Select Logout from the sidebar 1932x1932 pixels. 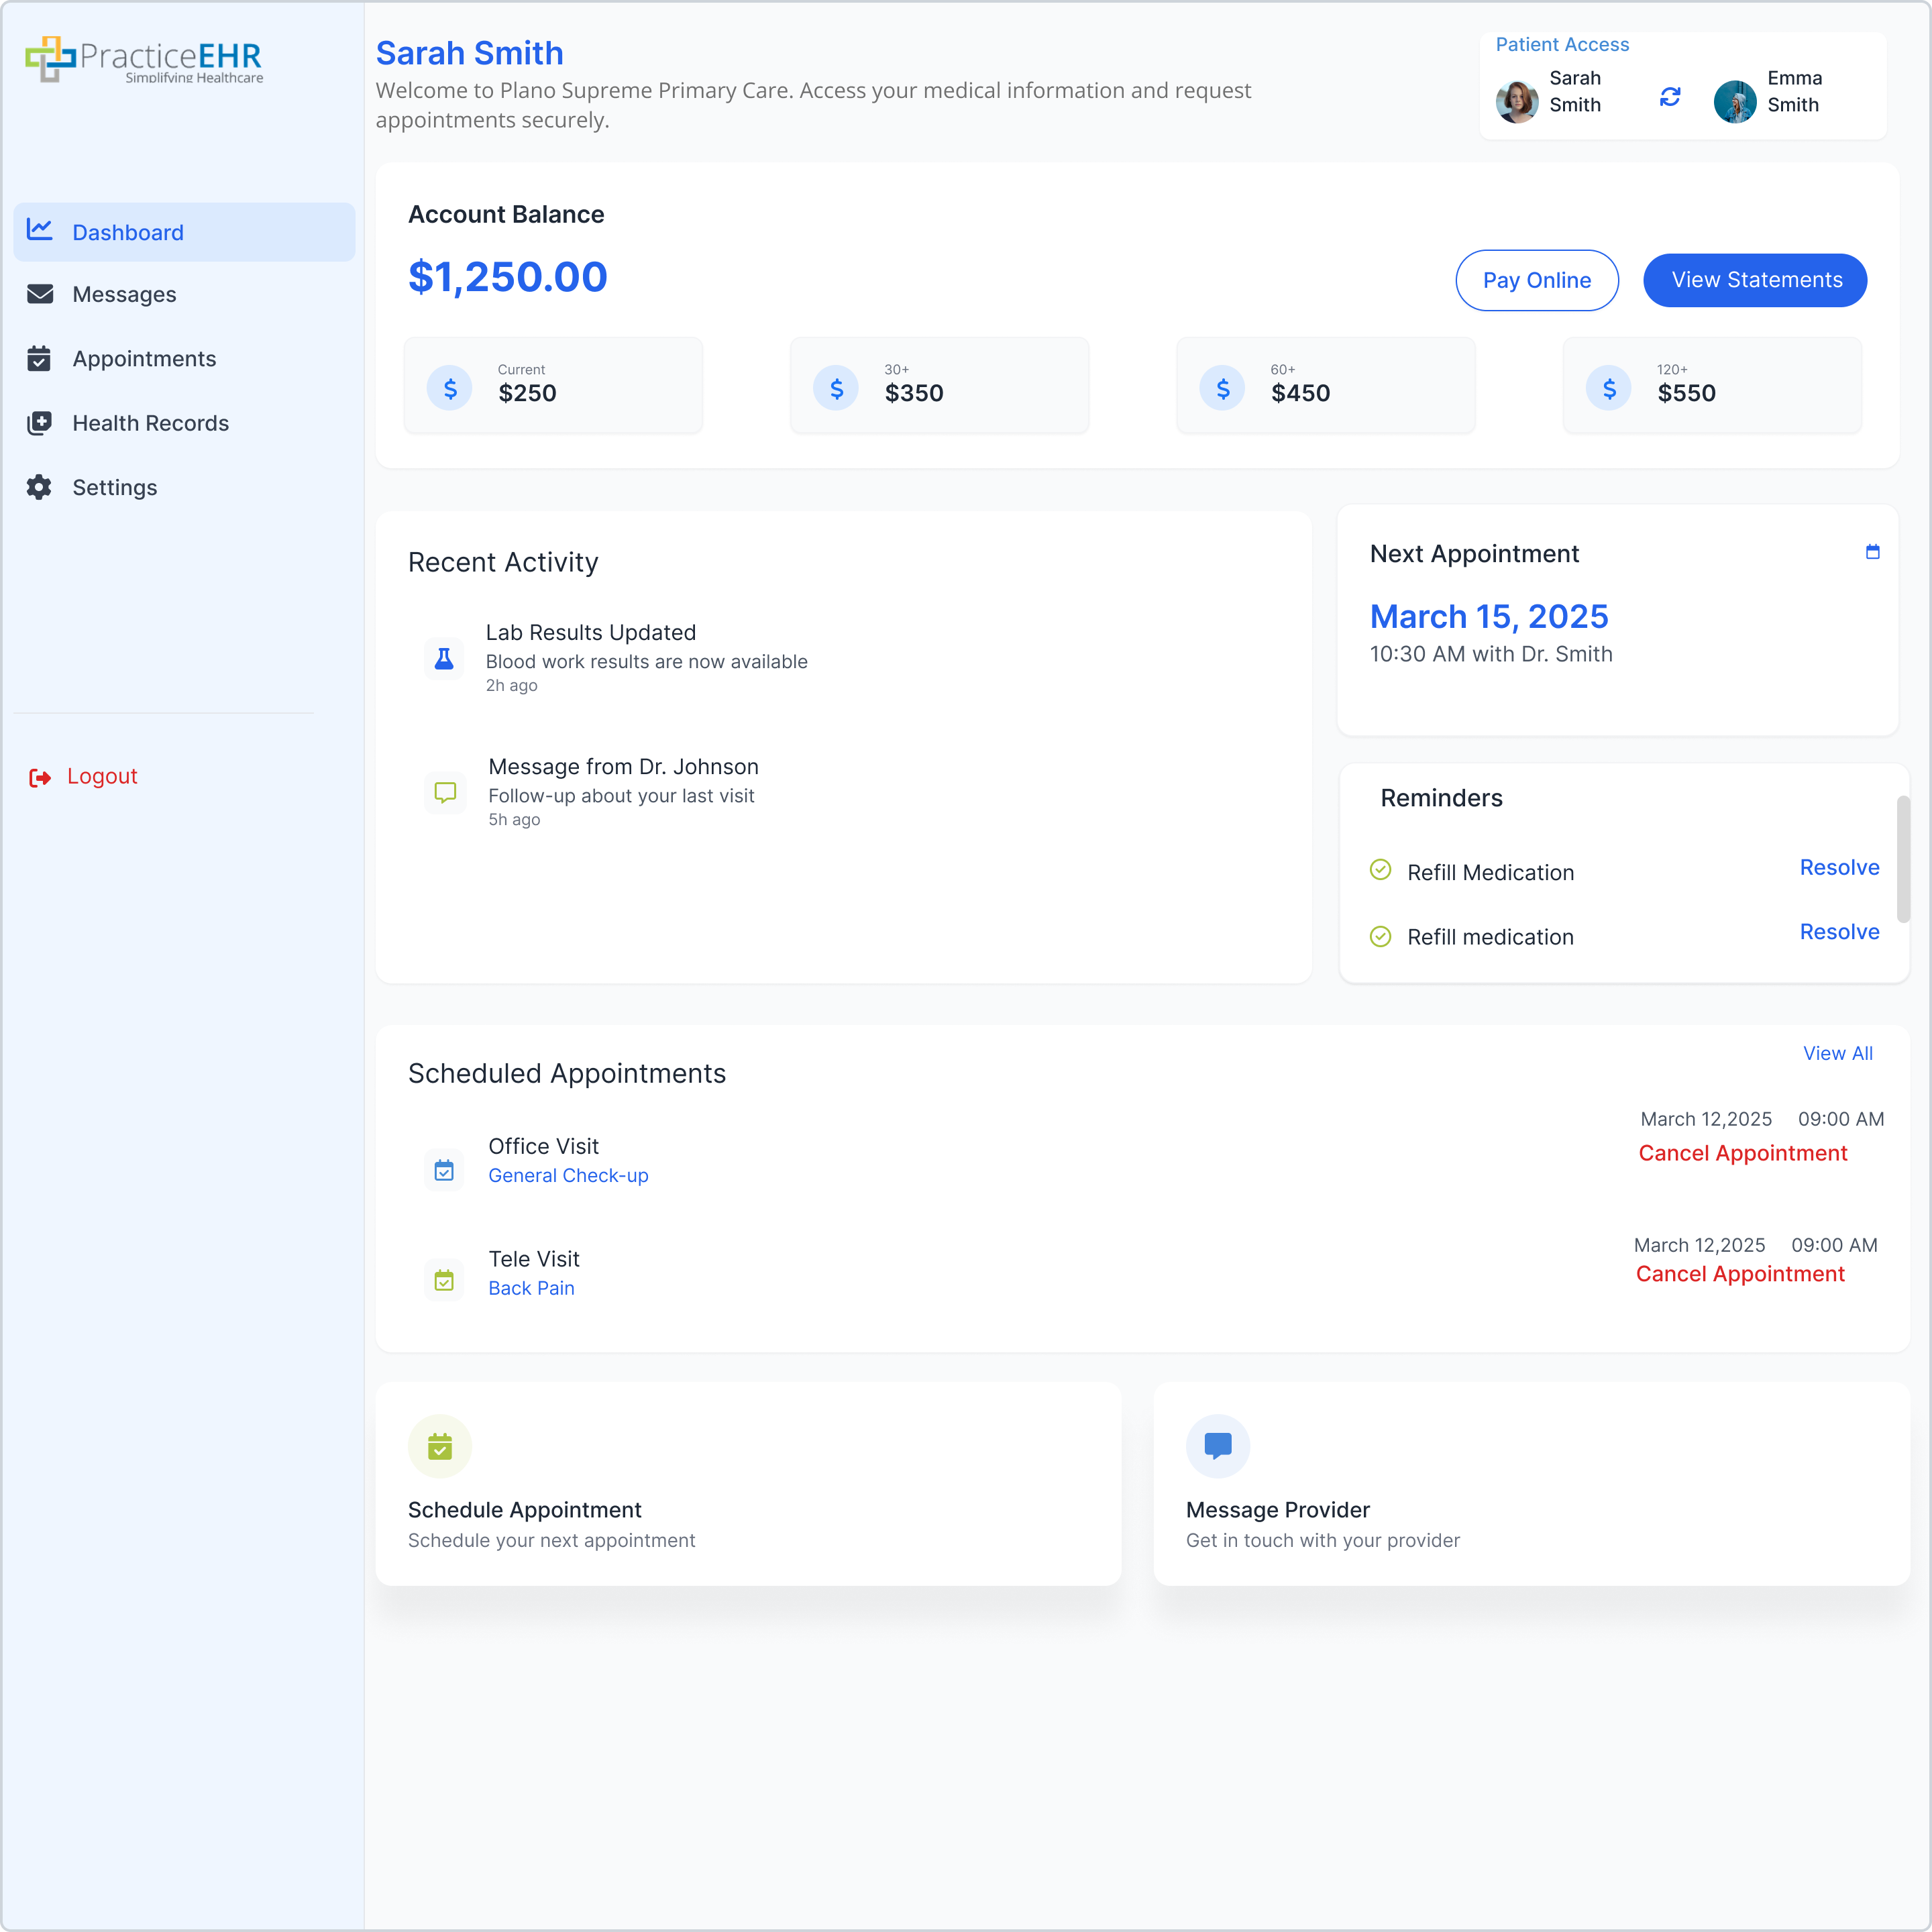point(102,775)
